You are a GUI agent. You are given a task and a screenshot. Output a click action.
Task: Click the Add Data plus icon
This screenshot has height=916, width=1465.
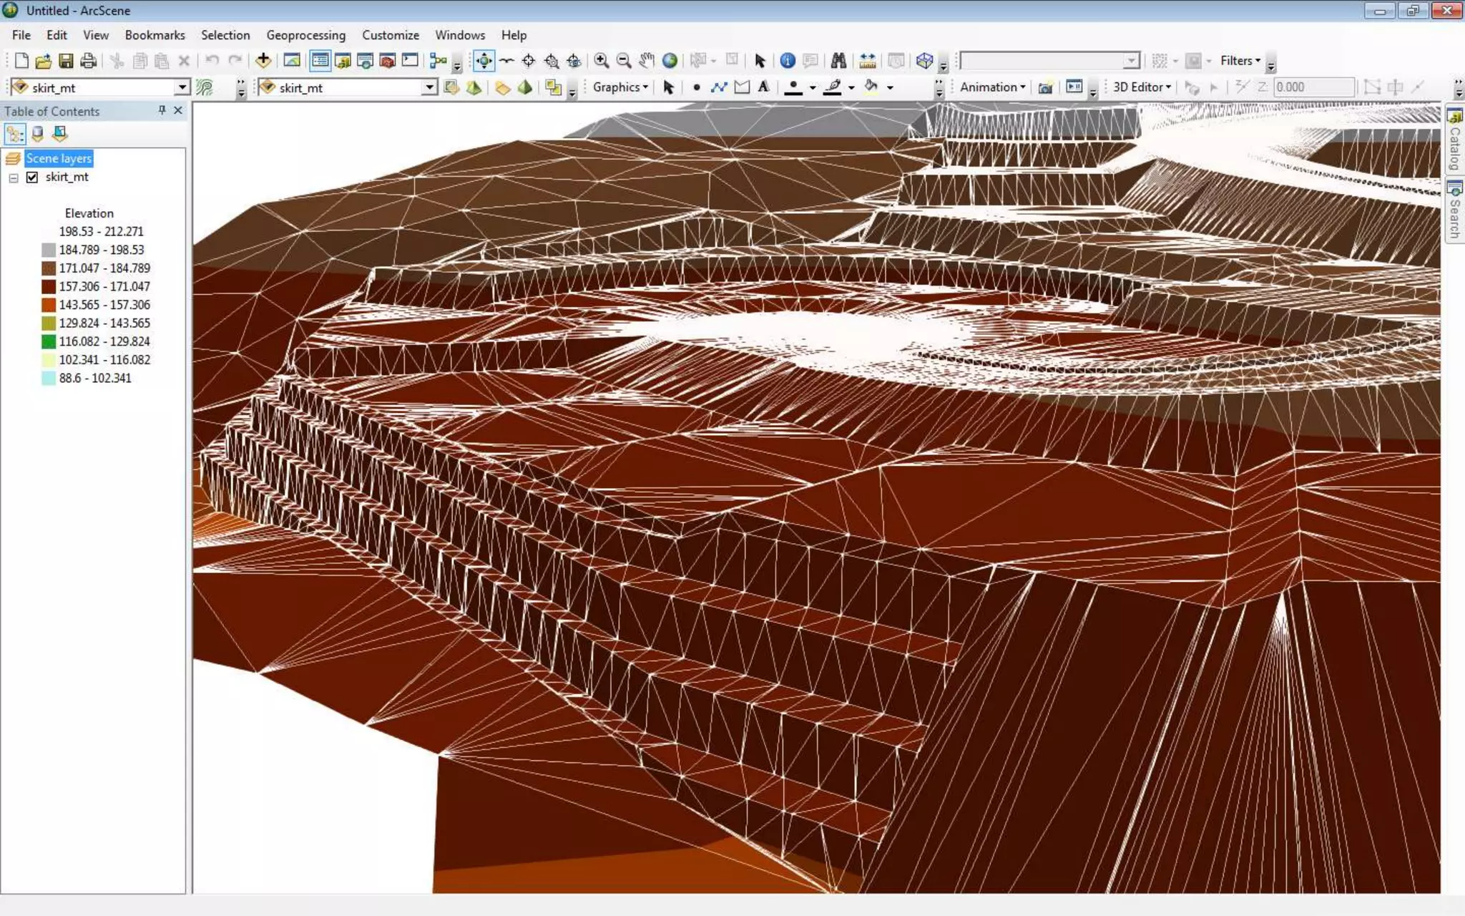click(263, 61)
